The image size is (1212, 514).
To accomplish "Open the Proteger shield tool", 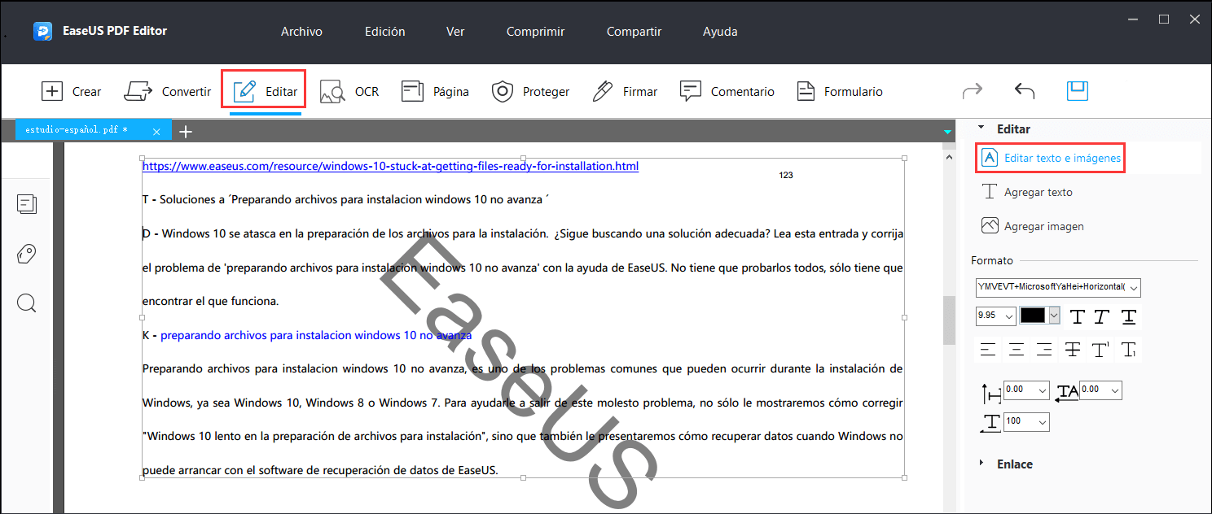I will [x=530, y=91].
